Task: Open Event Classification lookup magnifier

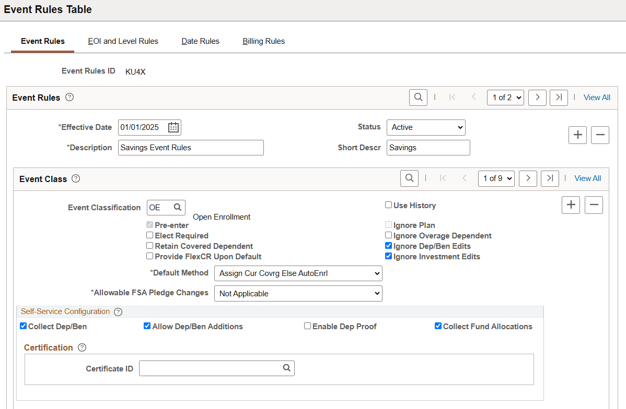Action: (x=178, y=208)
